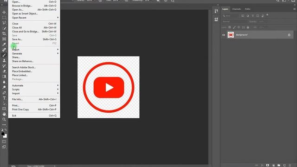Viewport: 297px width, 167px height.
Task: Select the Magic Wand tool
Action: (x=4, y=28)
